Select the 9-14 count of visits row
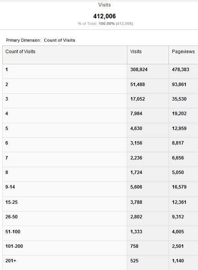Viewport: 198px width, 270px height. point(100,189)
